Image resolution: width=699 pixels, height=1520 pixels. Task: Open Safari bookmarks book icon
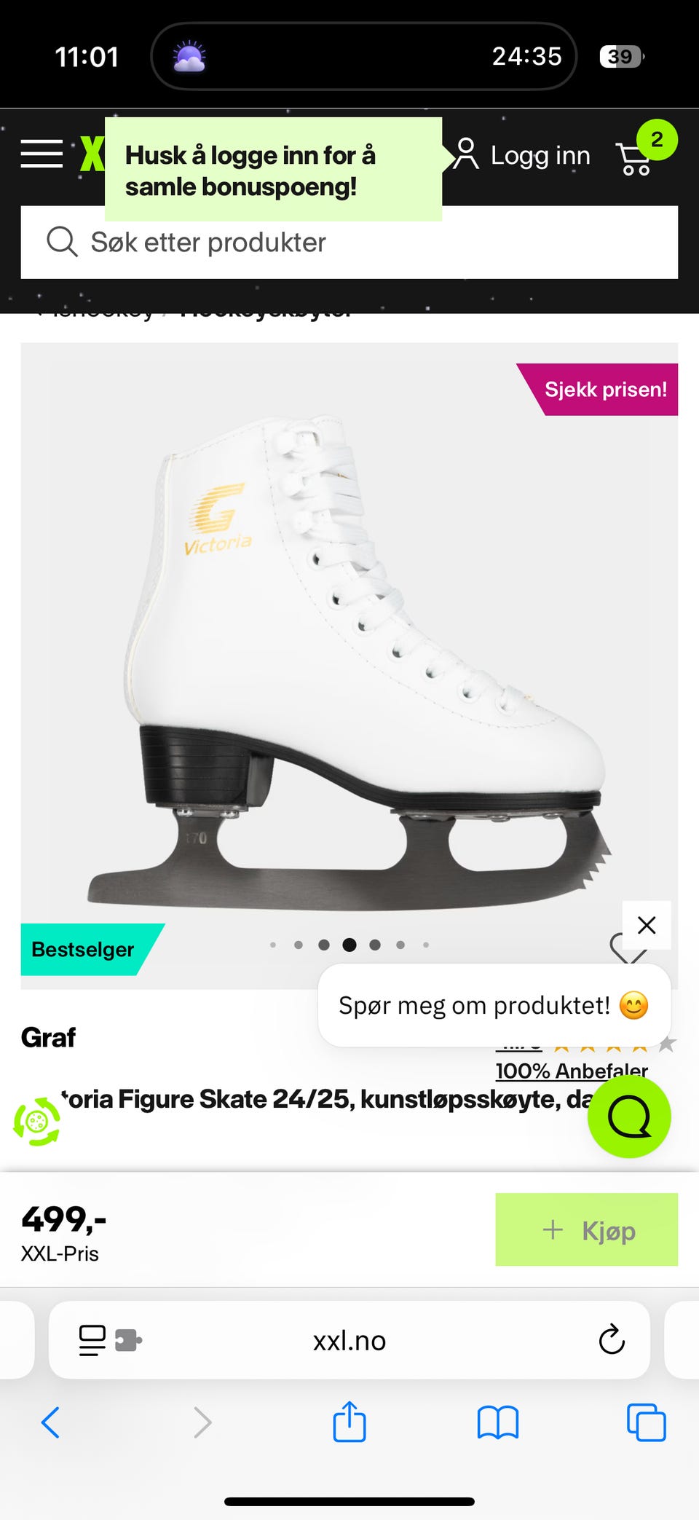click(x=498, y=1422)
